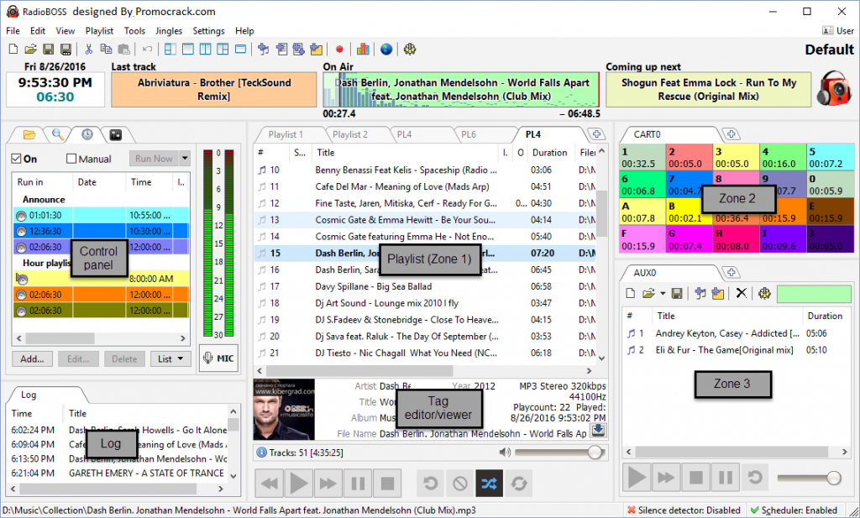Open the dropdown arrow next to AUX0 open folder
Viewport: 860px width, 518px height.
(x=663, y=294)
